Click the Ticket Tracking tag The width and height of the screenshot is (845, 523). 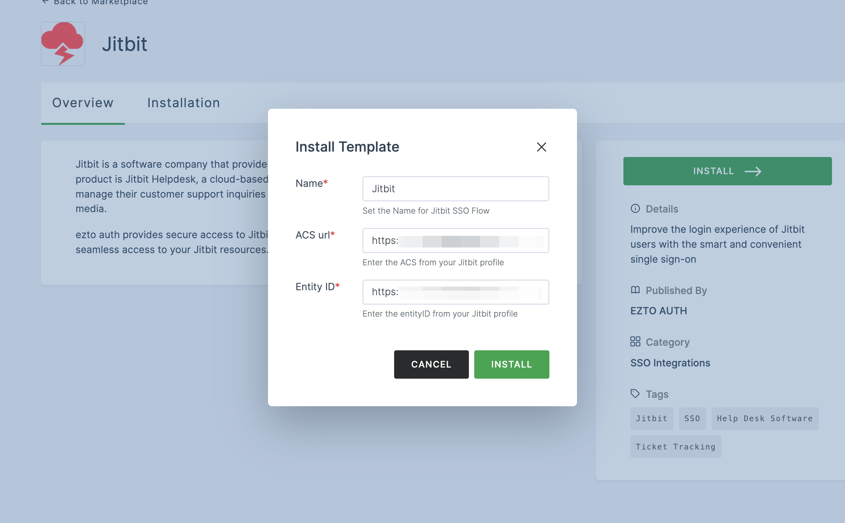676,446
